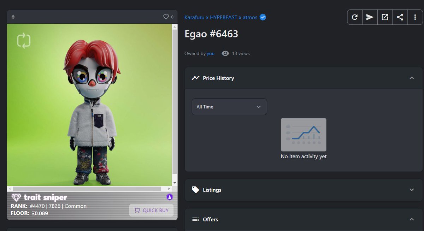Click the empty chart placeholder graphic

pos(304,135)
